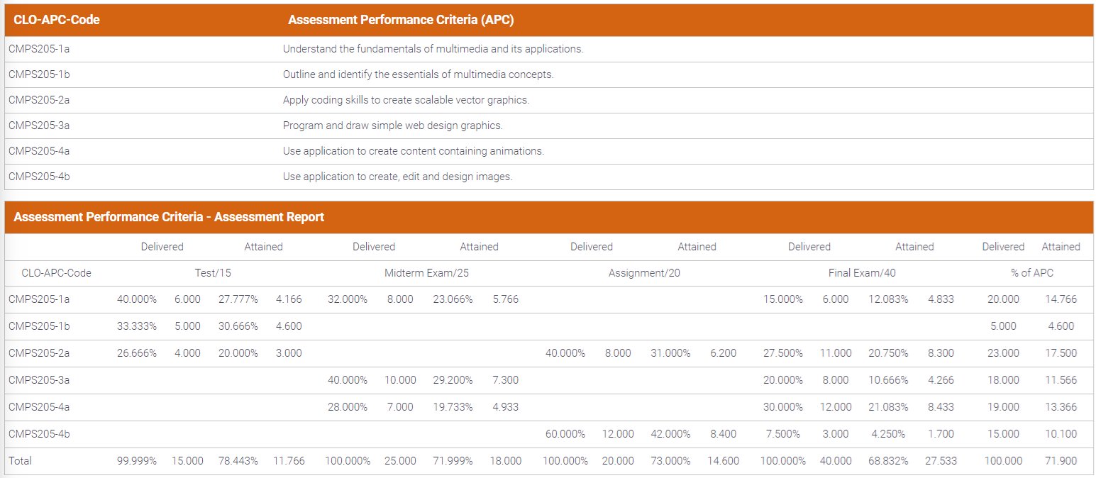
Task: Click the 60.000% assignment delivered cell
Action: coord(565,434)
